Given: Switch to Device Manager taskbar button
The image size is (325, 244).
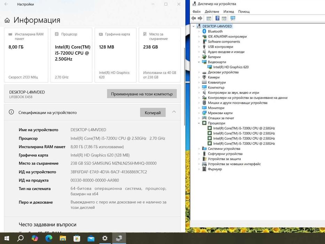Looking at the screenshot, I should tap(119, 238).
